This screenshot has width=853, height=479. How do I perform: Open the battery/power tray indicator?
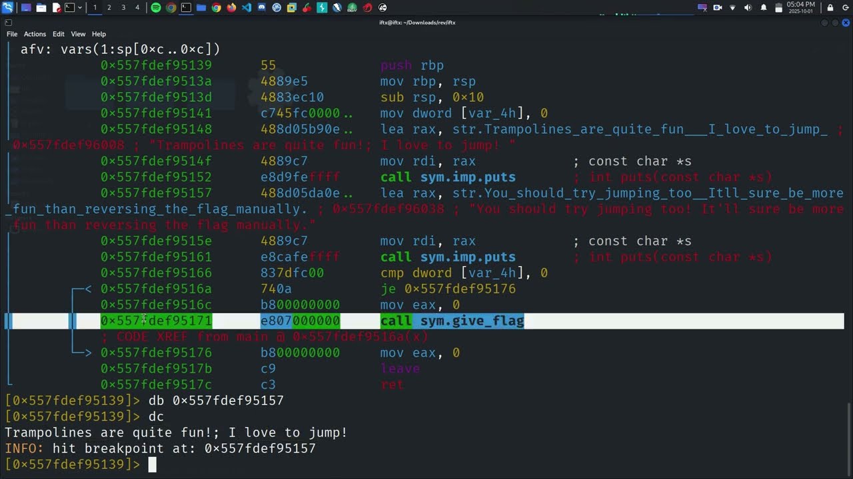point(778,8)
